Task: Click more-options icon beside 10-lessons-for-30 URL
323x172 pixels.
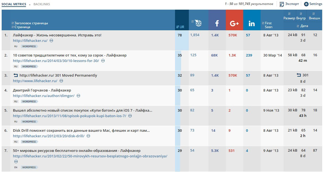Action: point(103,61)
